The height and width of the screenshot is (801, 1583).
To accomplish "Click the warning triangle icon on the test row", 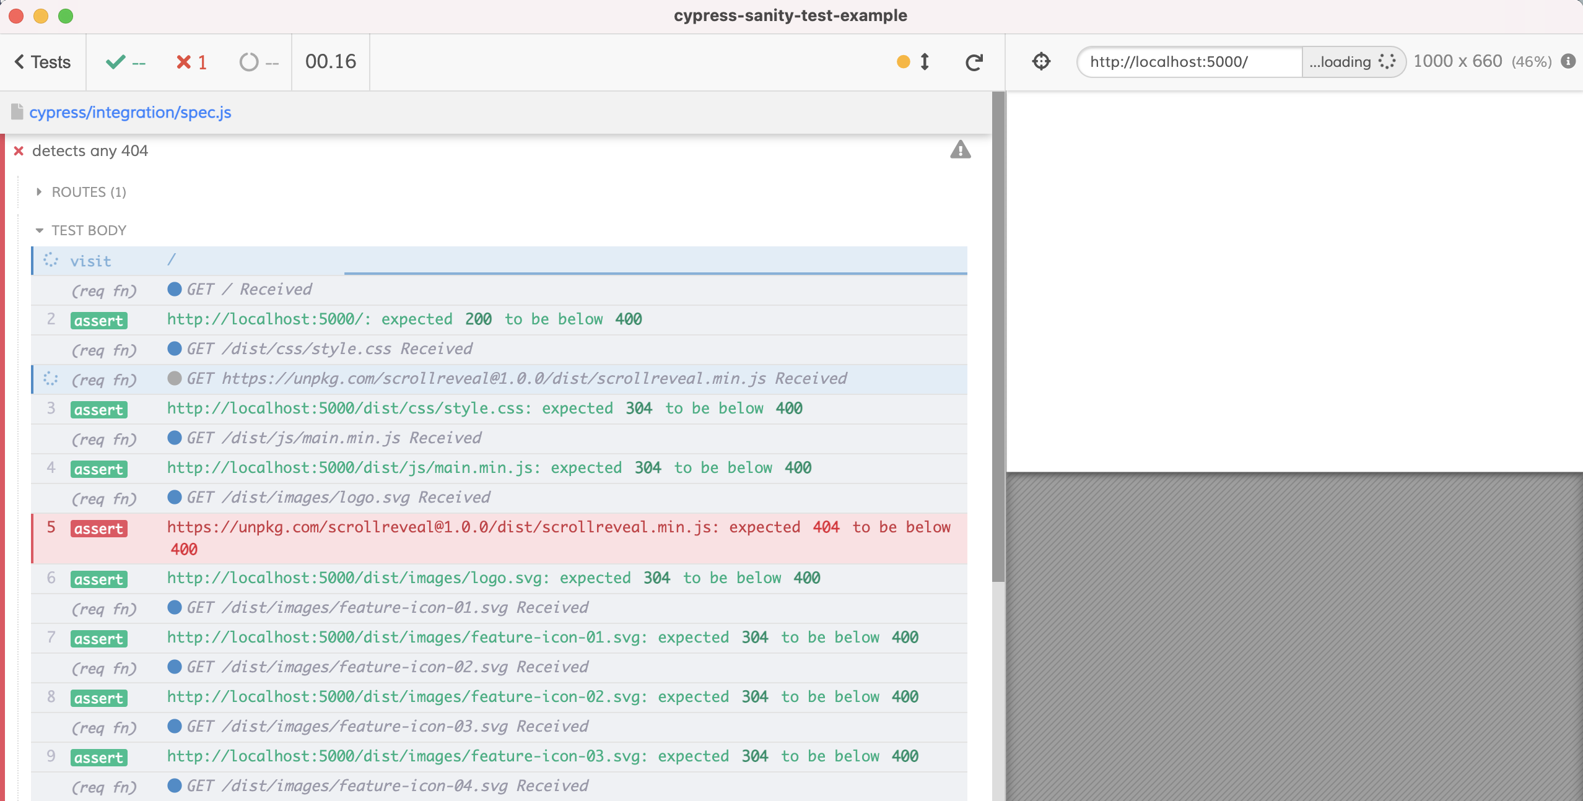I will [x=960, y=150].
